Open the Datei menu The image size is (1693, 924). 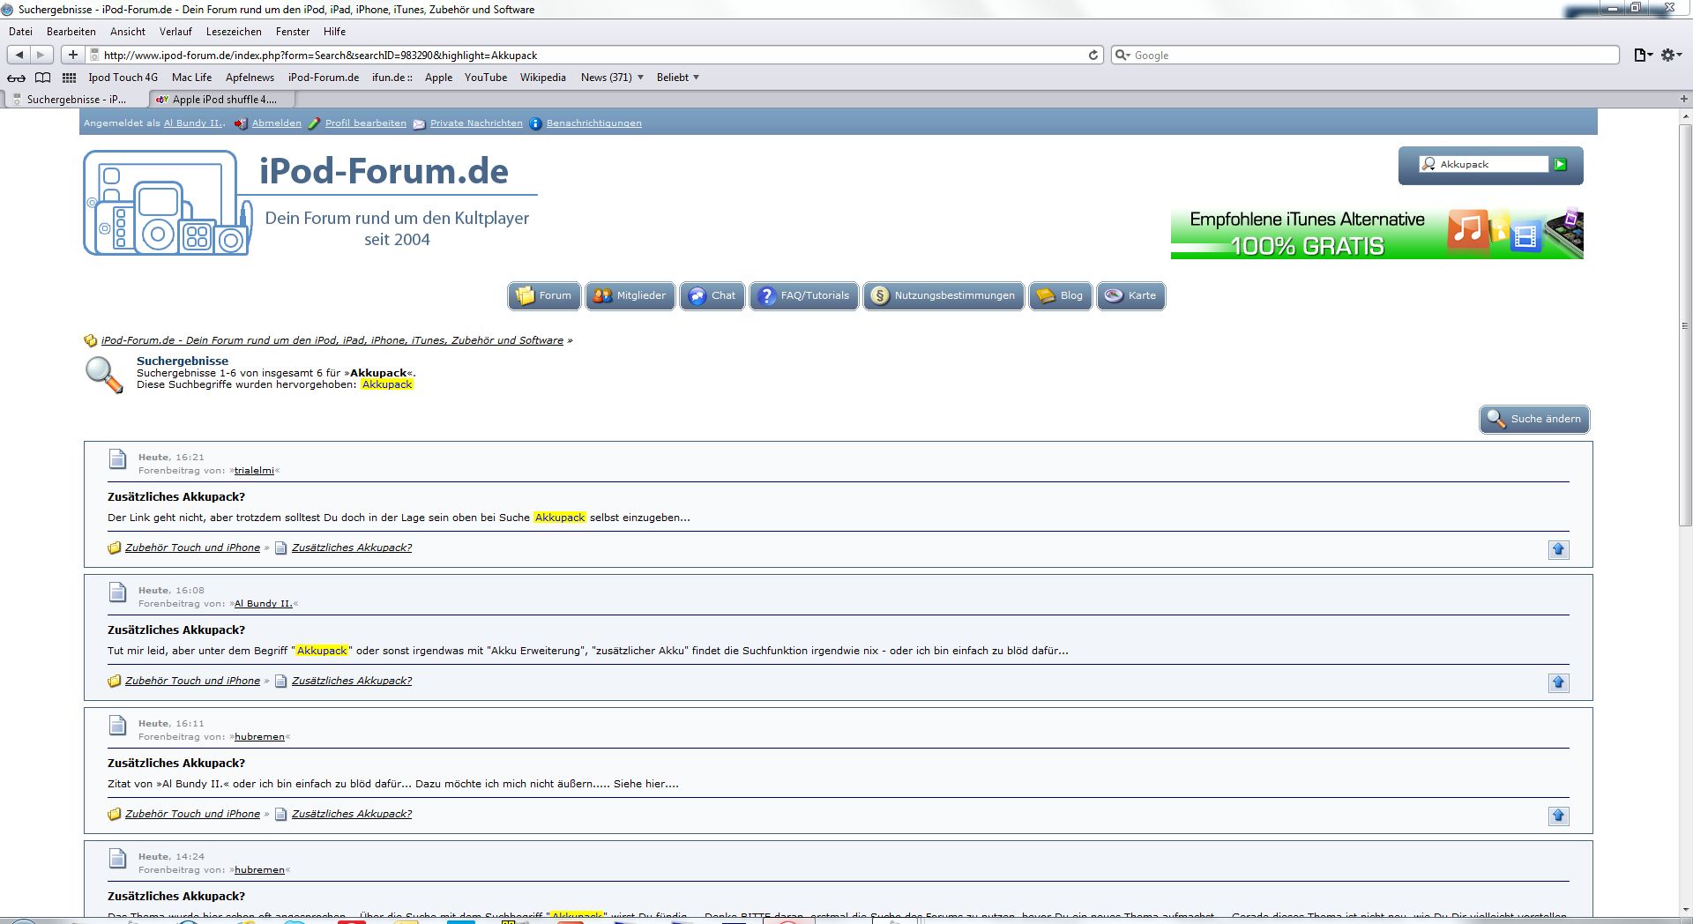(x=20, y=32)
